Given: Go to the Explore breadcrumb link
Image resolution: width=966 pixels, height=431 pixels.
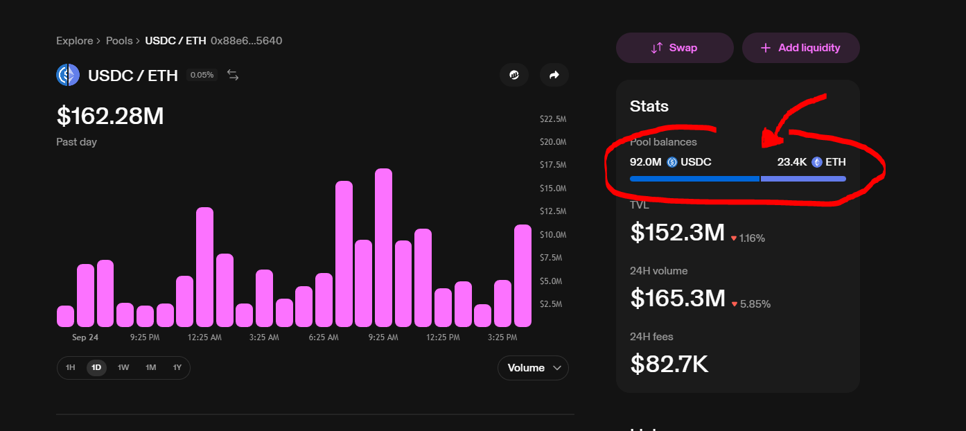Looking at the screenshot, I should point(75,41).
